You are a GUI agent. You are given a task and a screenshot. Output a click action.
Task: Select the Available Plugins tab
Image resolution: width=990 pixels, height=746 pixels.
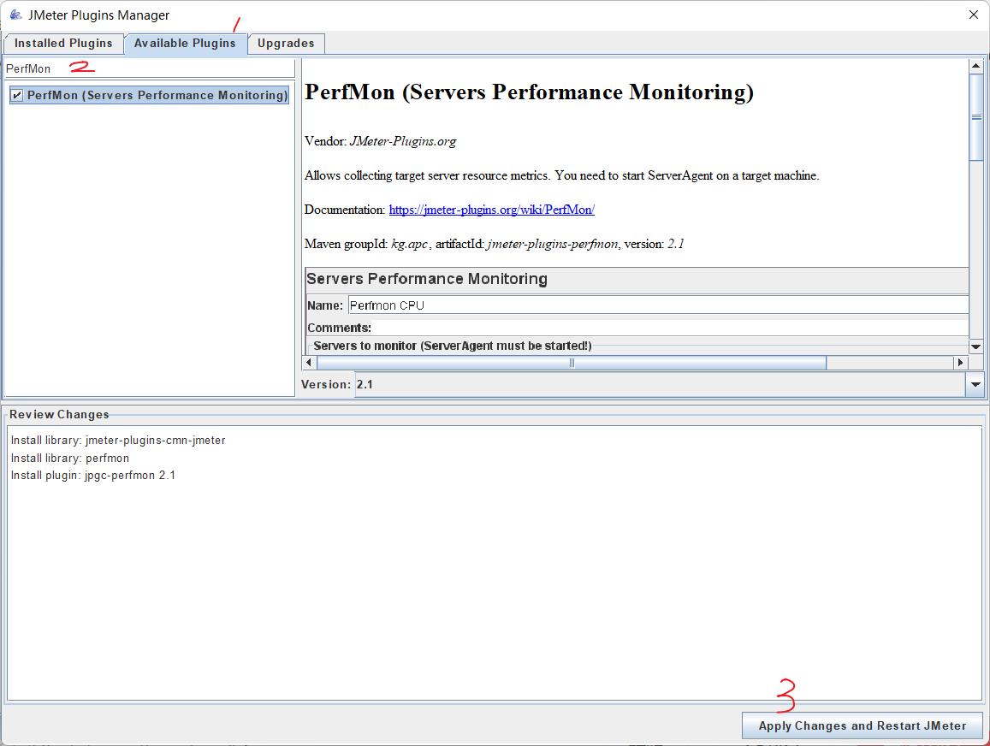point(185,44)
